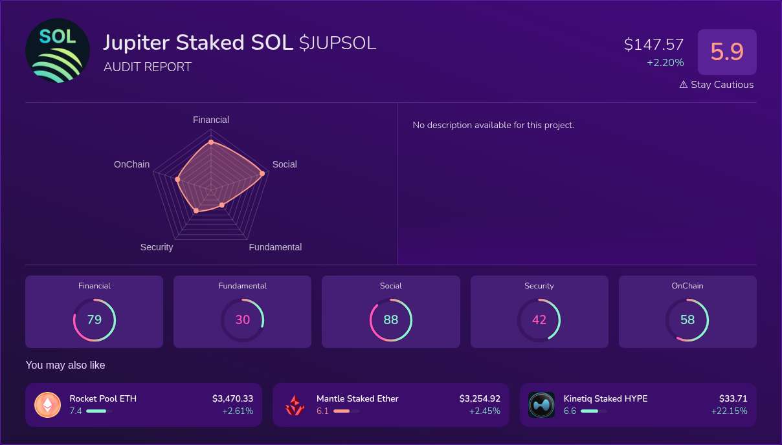The image size is (782, 445).
Task: Click the Security gauge ring showing 42
Action: click(x=539, y=320)
